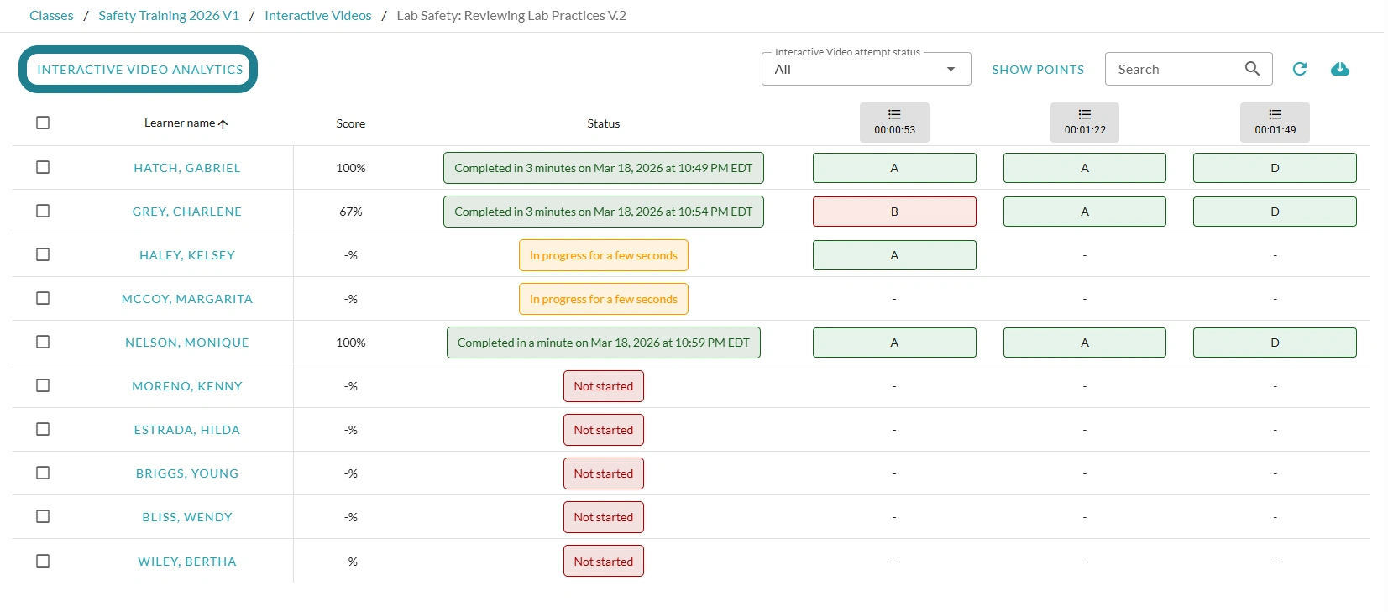The height and width of the screenshot is (612, 1388).
Task: Click the Learner name column header
Action: click(180, 123)
